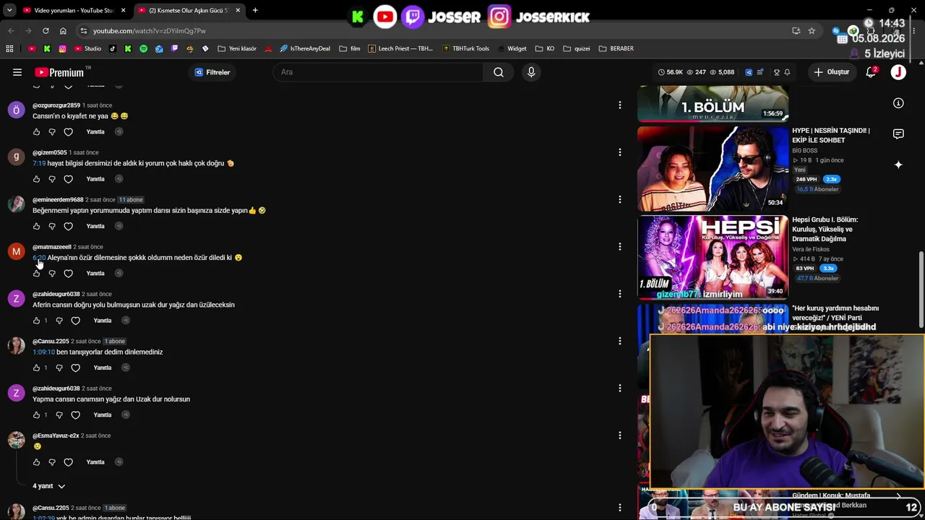Click the blue vidIQ icon beside stats
The width and height of the screenshot is (925, 520).
coord(749,72)
